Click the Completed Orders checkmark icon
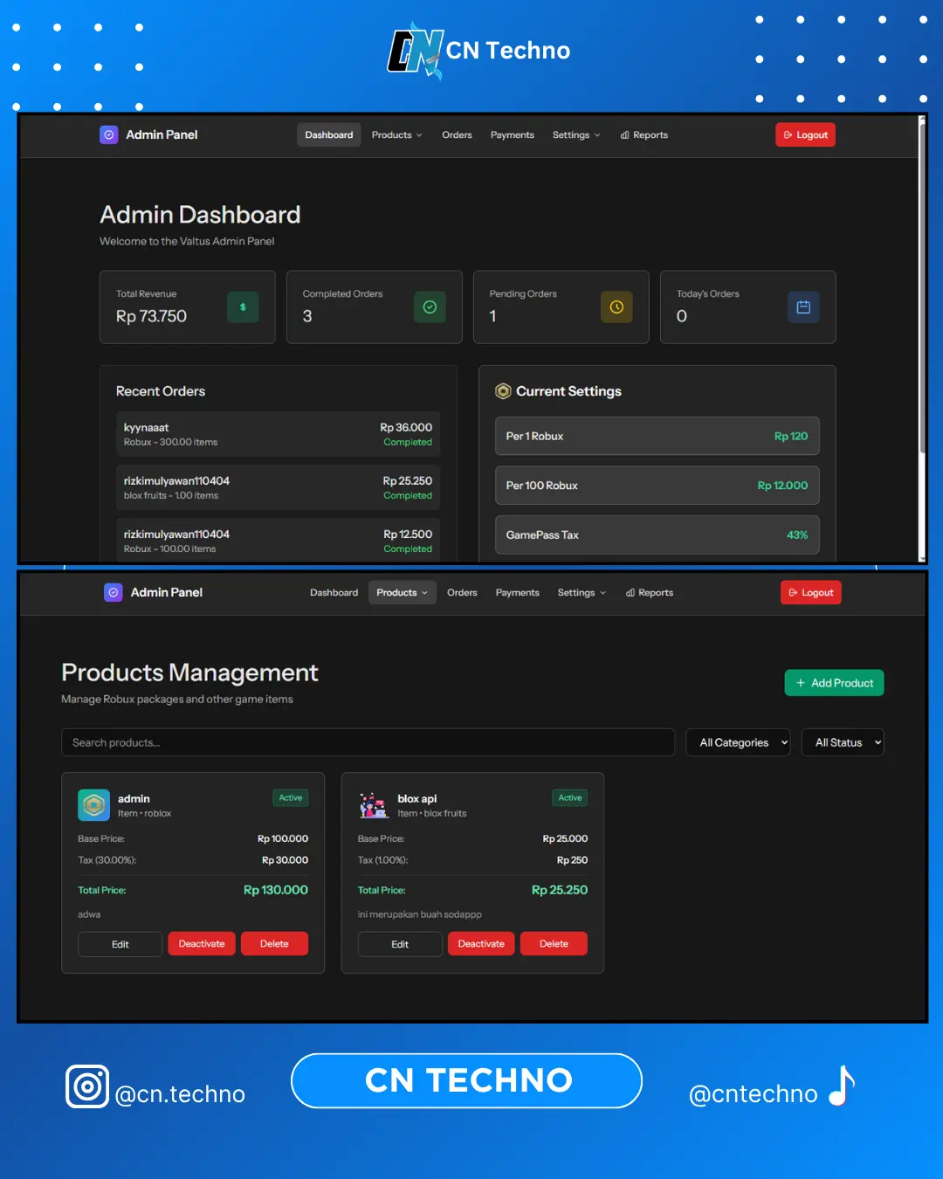943x1179 pixels. pos(430,307)
